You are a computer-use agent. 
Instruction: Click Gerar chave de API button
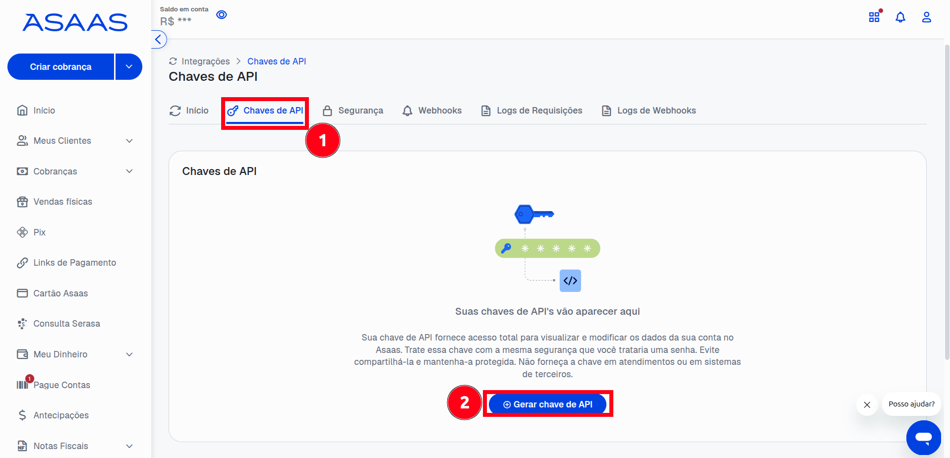point(547,404)
